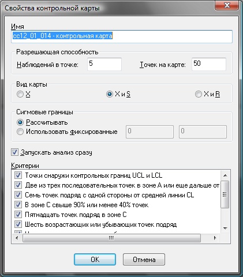
Task: Uncheck Две из трех последовательных точек criterion
Action: pyautogui.click(x=18, y=185)
